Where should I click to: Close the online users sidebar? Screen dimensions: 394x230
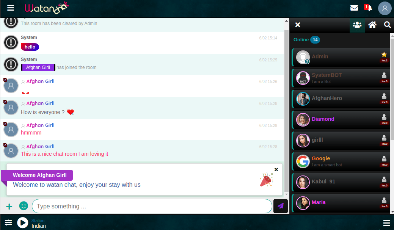298,25
